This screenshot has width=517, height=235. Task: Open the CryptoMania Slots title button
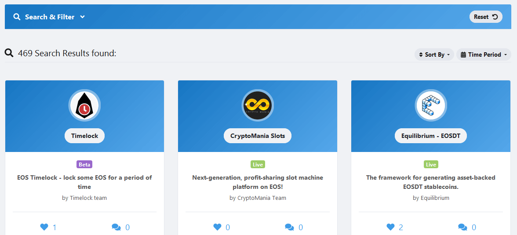pyautogui.click(x=257, y=136)
